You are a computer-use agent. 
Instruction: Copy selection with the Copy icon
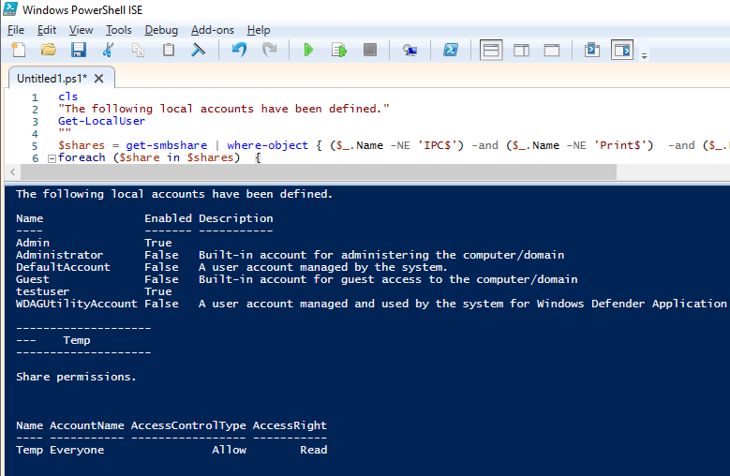(x=139, y=50)
